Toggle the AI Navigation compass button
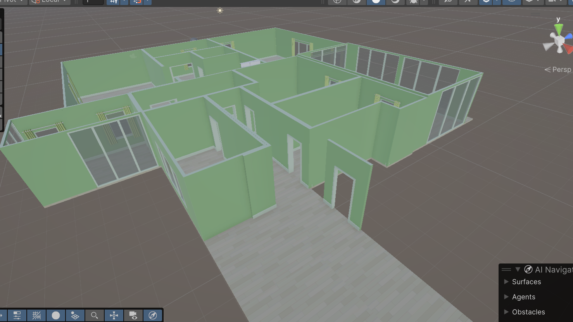The image size is (573, 322). pyautogui.click(x=153, y=315)
